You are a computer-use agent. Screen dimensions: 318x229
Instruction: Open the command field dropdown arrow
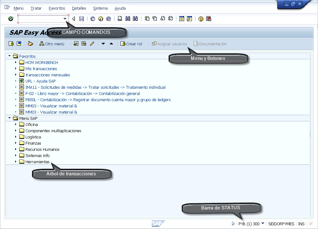click(x=65, y=19)
